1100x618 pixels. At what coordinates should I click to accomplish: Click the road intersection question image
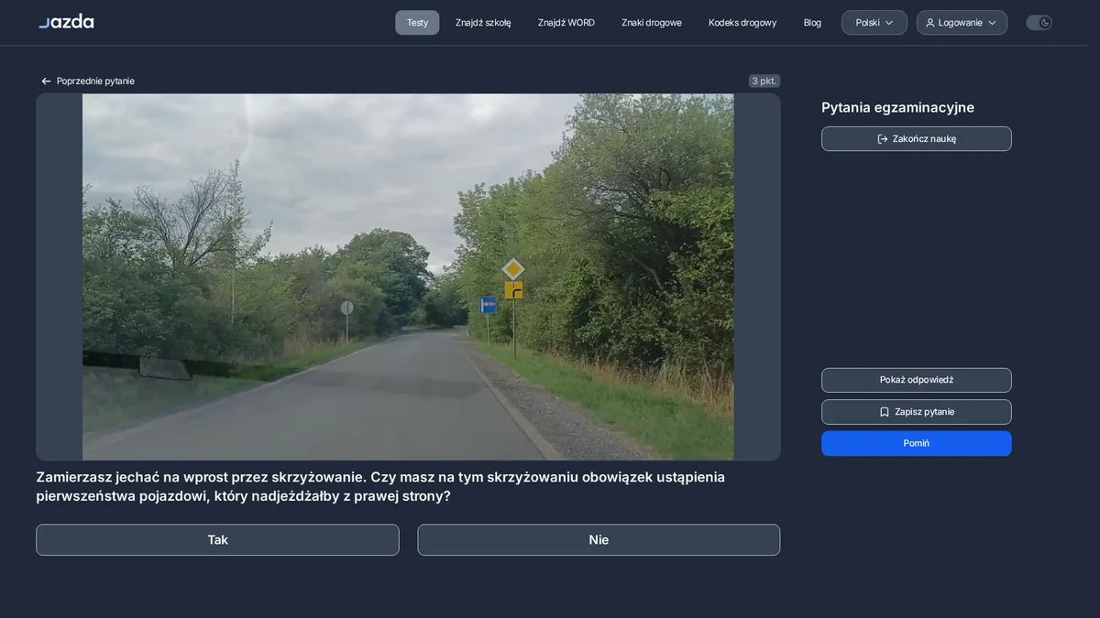408,276
